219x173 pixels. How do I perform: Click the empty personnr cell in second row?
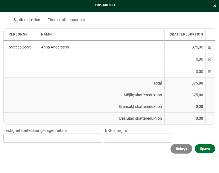coord(21,59)
